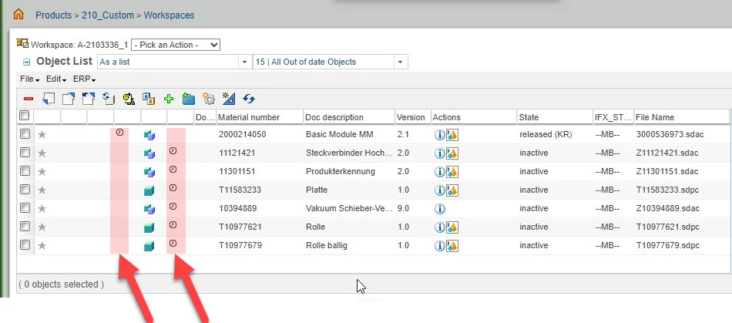Click the part type icon for T11583233

click(149, 190)
